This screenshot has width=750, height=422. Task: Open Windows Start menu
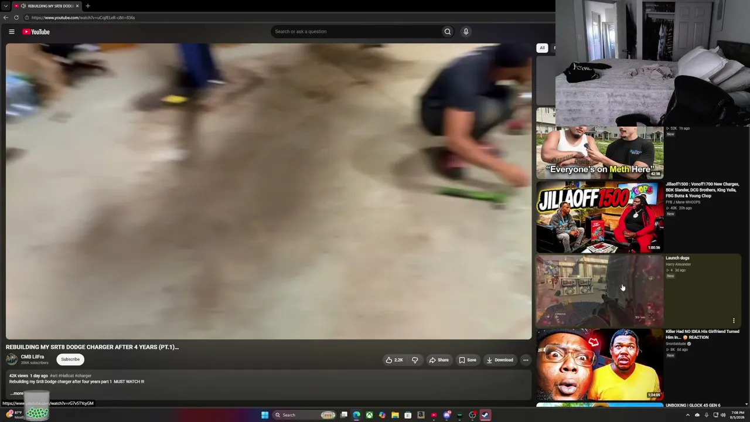265,415
